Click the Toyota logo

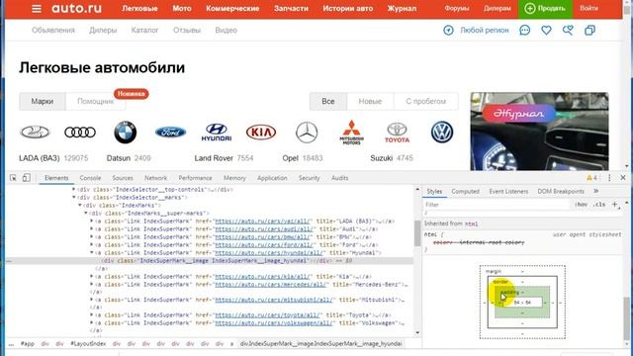tap(397, 133)
